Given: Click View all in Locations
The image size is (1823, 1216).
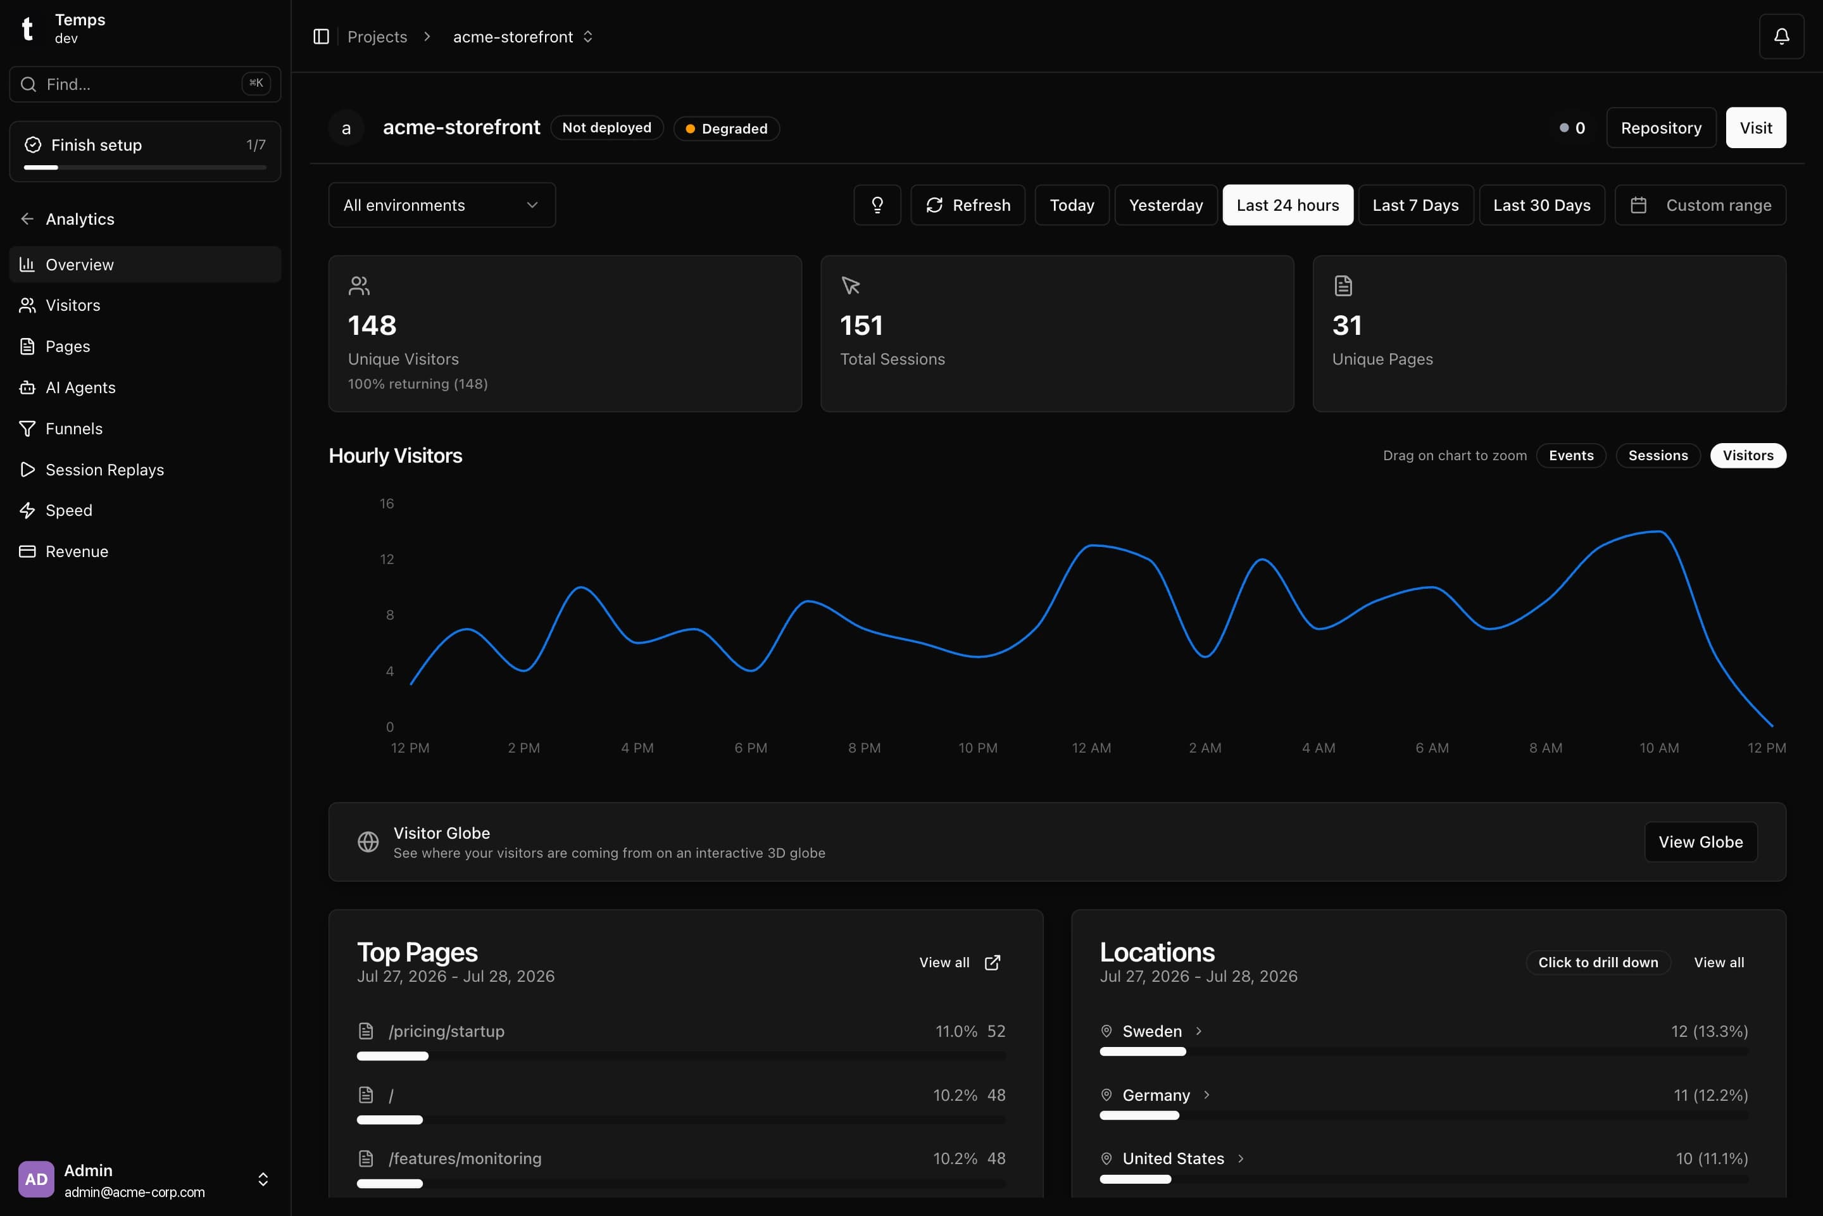Looking at the screenshot, I should (1719, 962).
